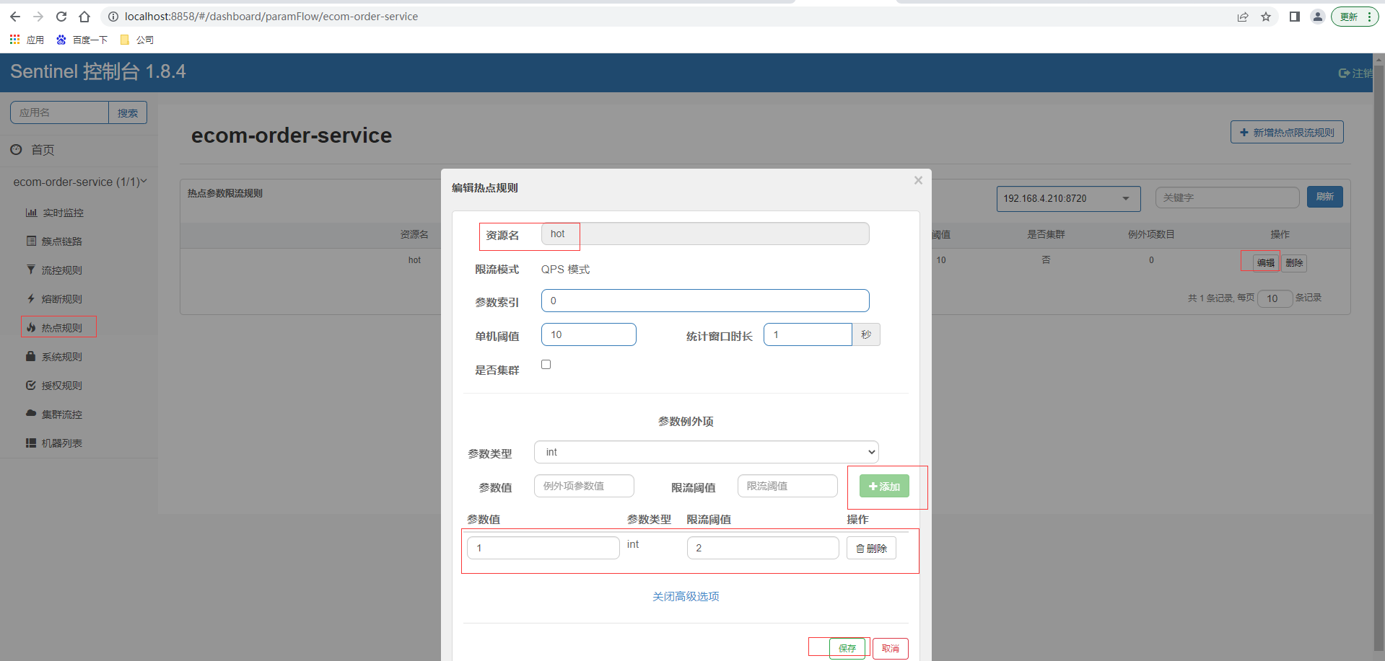Click the 资源名 field showing hot

[705, 234]
